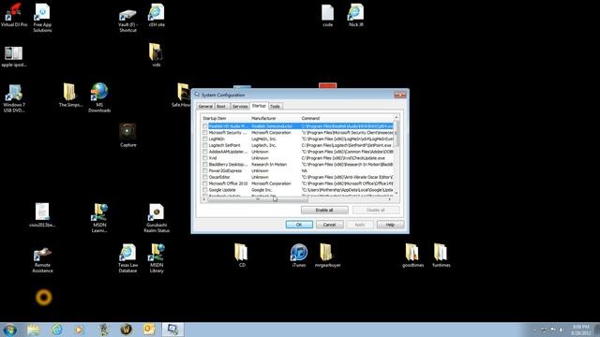Click OK in System Configuration
The width and height of the screenshot is (600, 337).
point(299,225)
